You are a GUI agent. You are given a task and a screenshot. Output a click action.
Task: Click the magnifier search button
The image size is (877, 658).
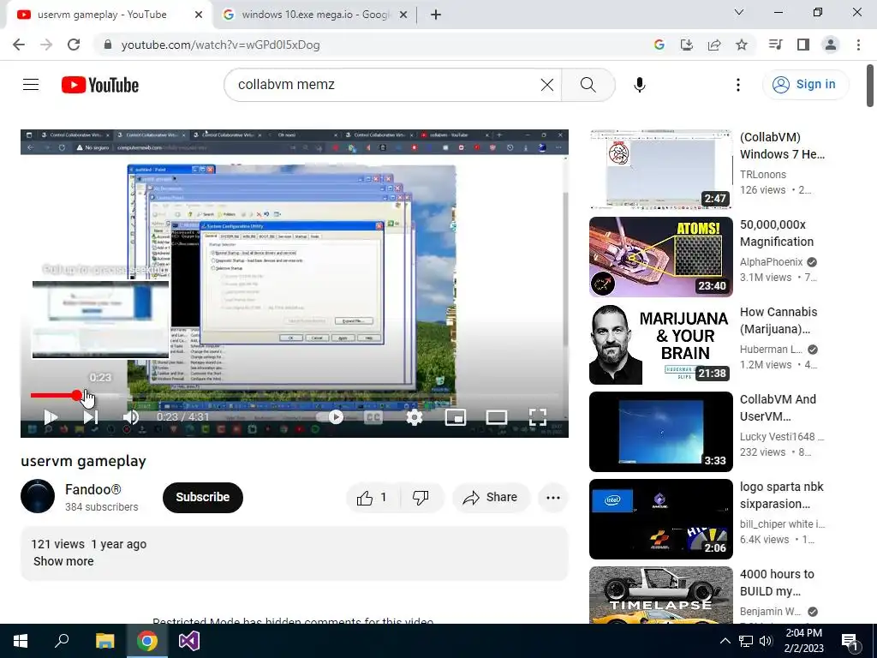pyautogui.click(x=588, y=85)
